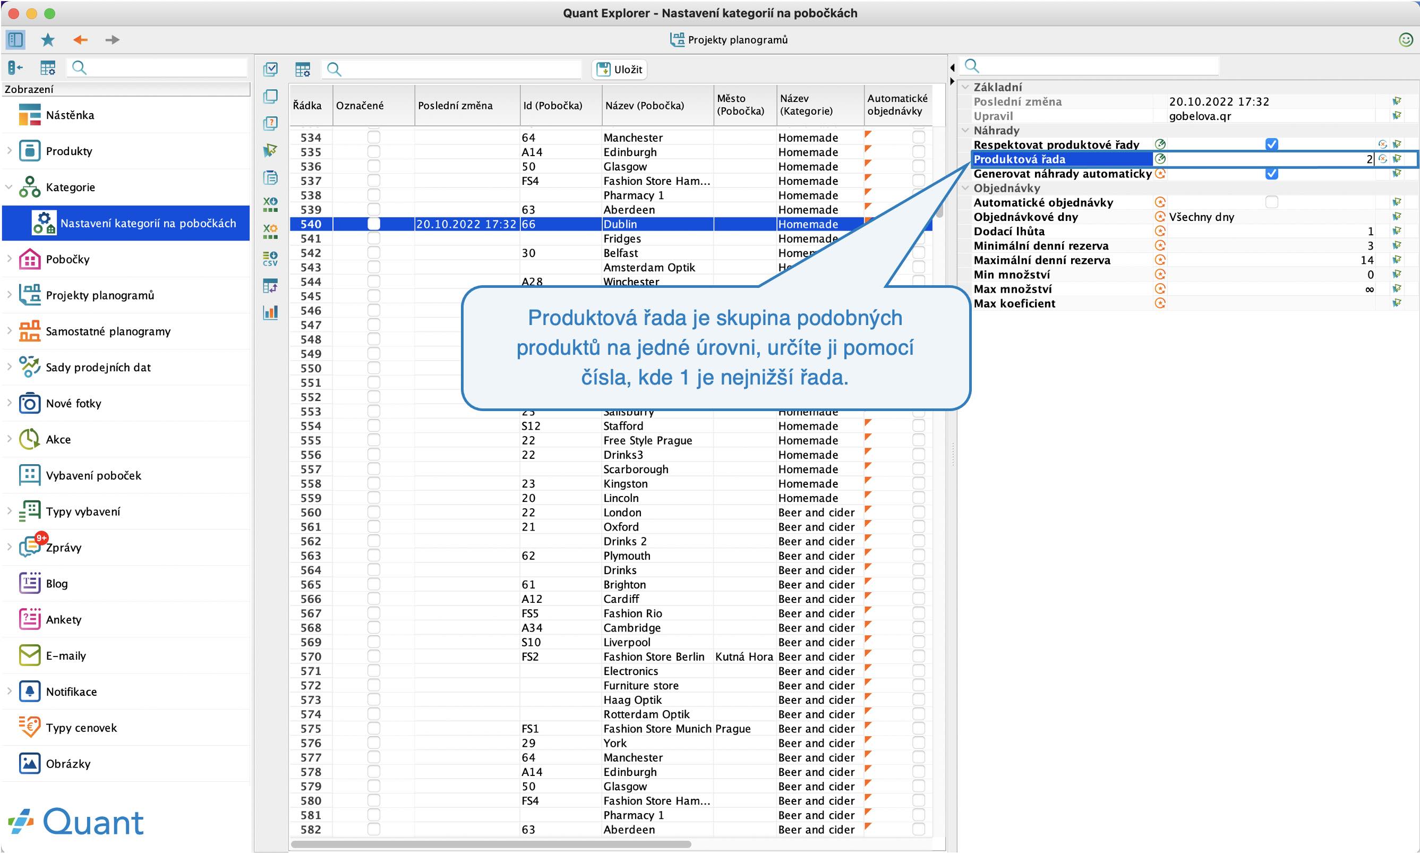The image size is (1420, 853).
Task: Toggle Generovat náhrady automaticky checkbox
Action: click(x=1271, y=173)
